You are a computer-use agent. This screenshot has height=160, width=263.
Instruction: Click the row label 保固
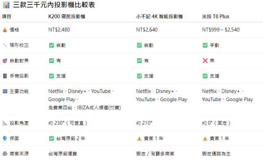click(x=14, y=138)
